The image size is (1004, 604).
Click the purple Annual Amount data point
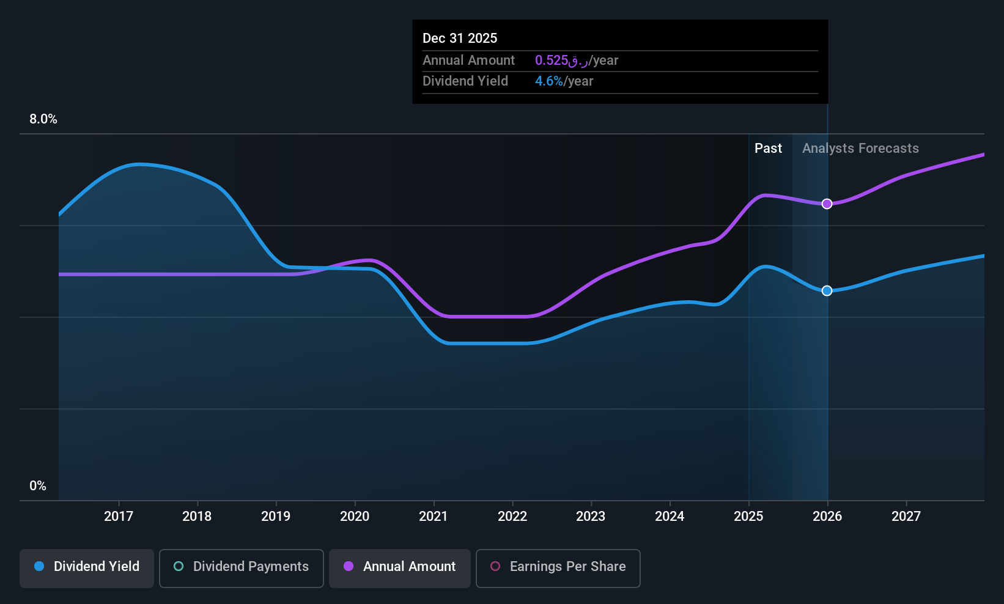pos(827,204)
